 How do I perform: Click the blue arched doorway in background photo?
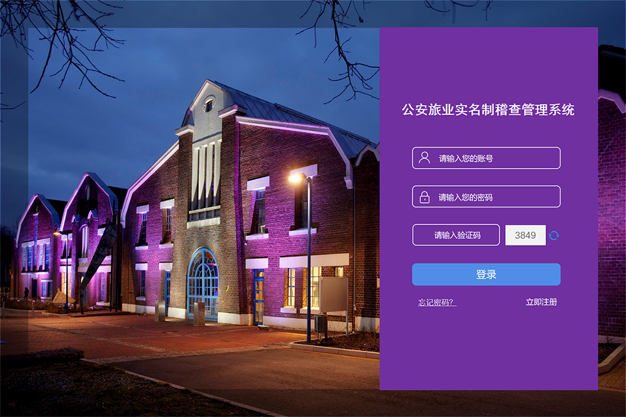(203, 283)
